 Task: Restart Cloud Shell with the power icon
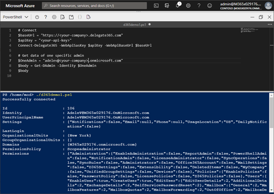[x=37, y=17]
